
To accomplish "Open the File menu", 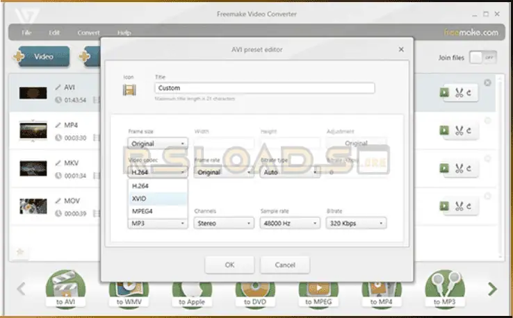I will [26, 33].
